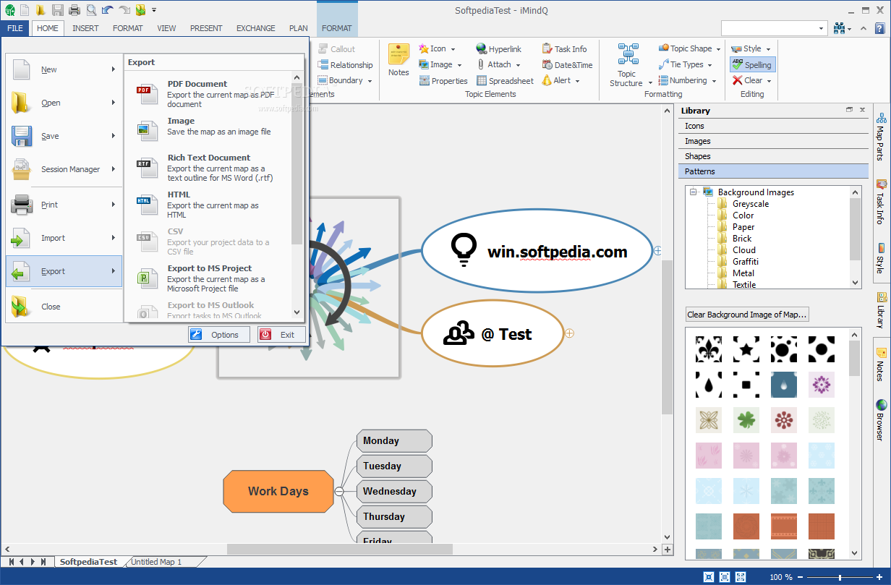This screenshot has height=585, width=891.
Task: Click the Spreadsheet ribbon button
Action: (x=505, y=81)
